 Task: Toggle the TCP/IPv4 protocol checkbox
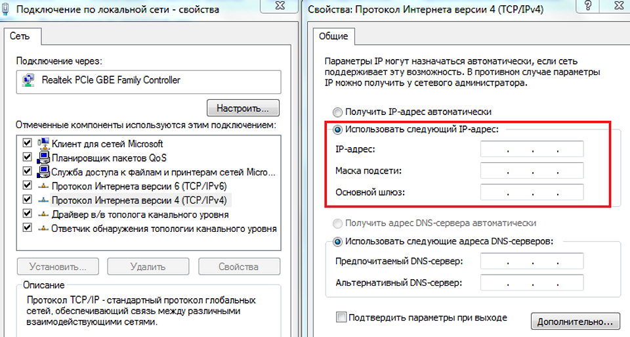pos(27,200)
